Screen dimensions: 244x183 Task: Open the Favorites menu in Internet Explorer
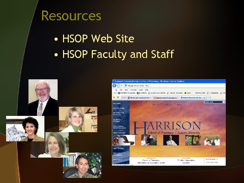coord(133,90)
